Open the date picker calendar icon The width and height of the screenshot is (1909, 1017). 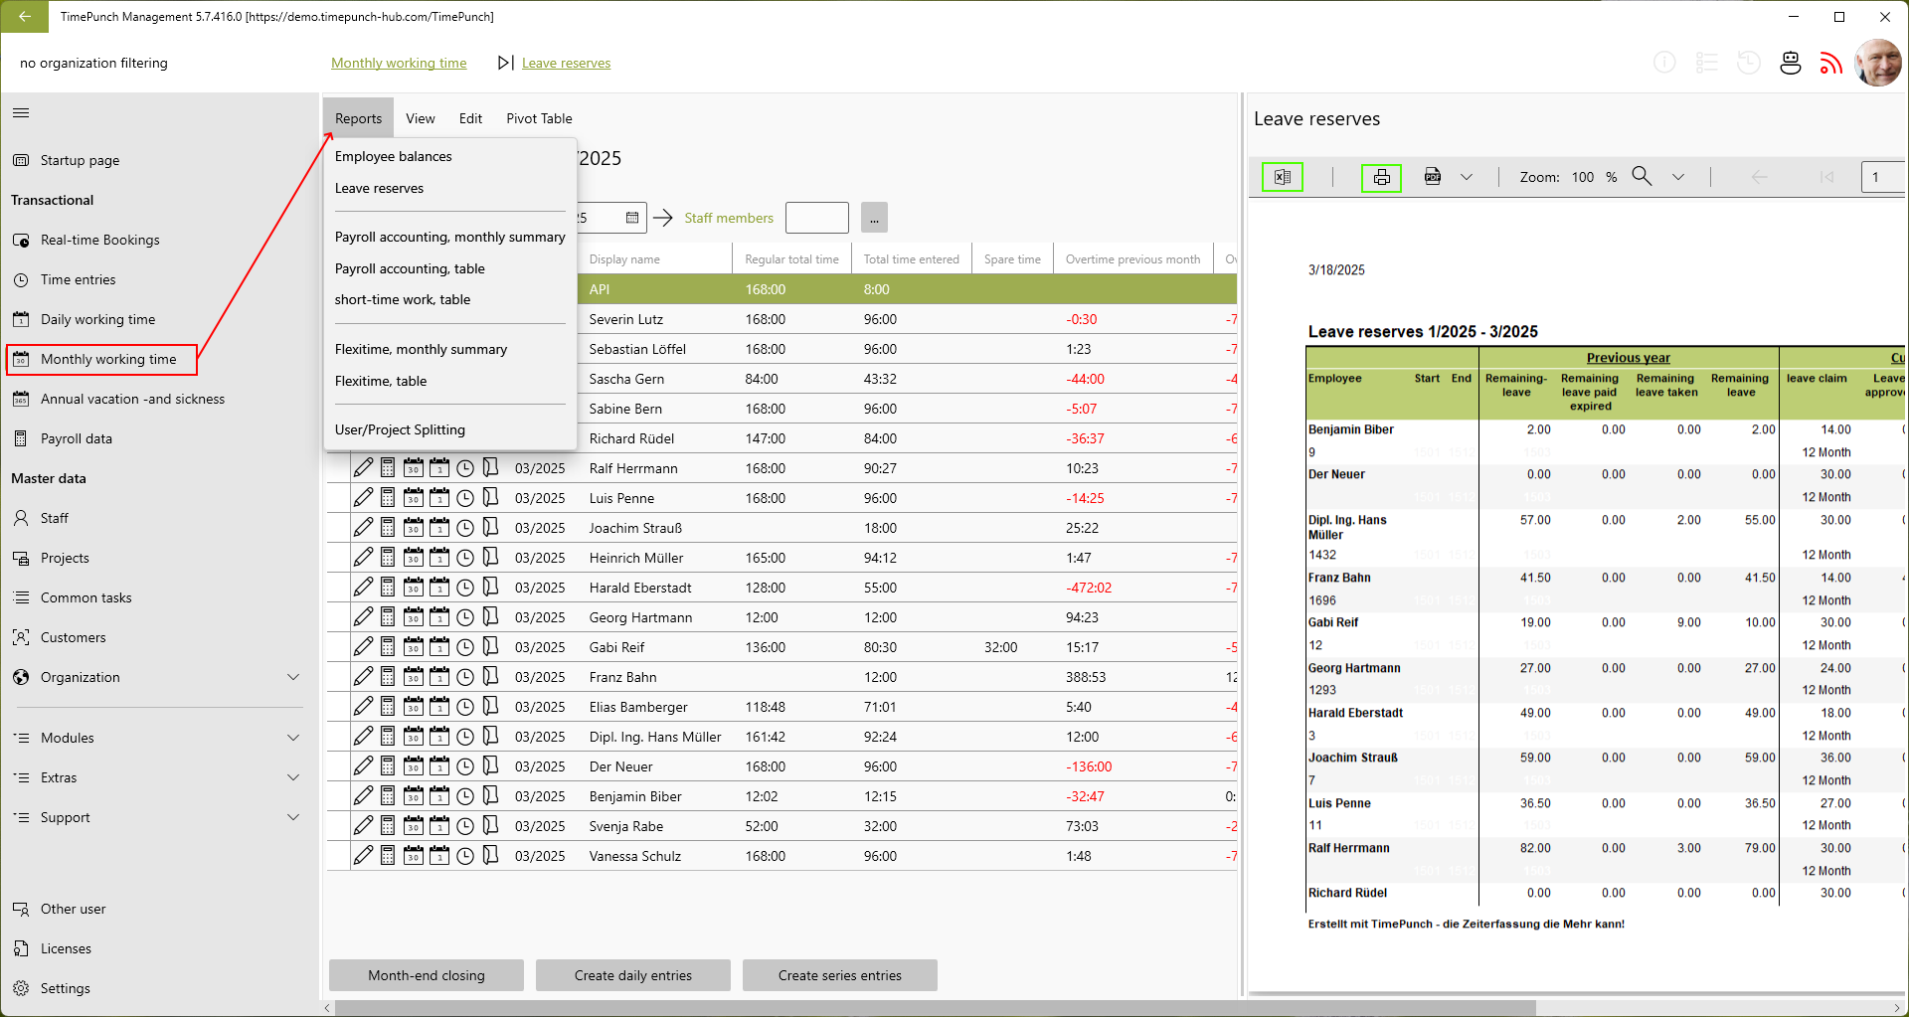[x=632, y=218]
